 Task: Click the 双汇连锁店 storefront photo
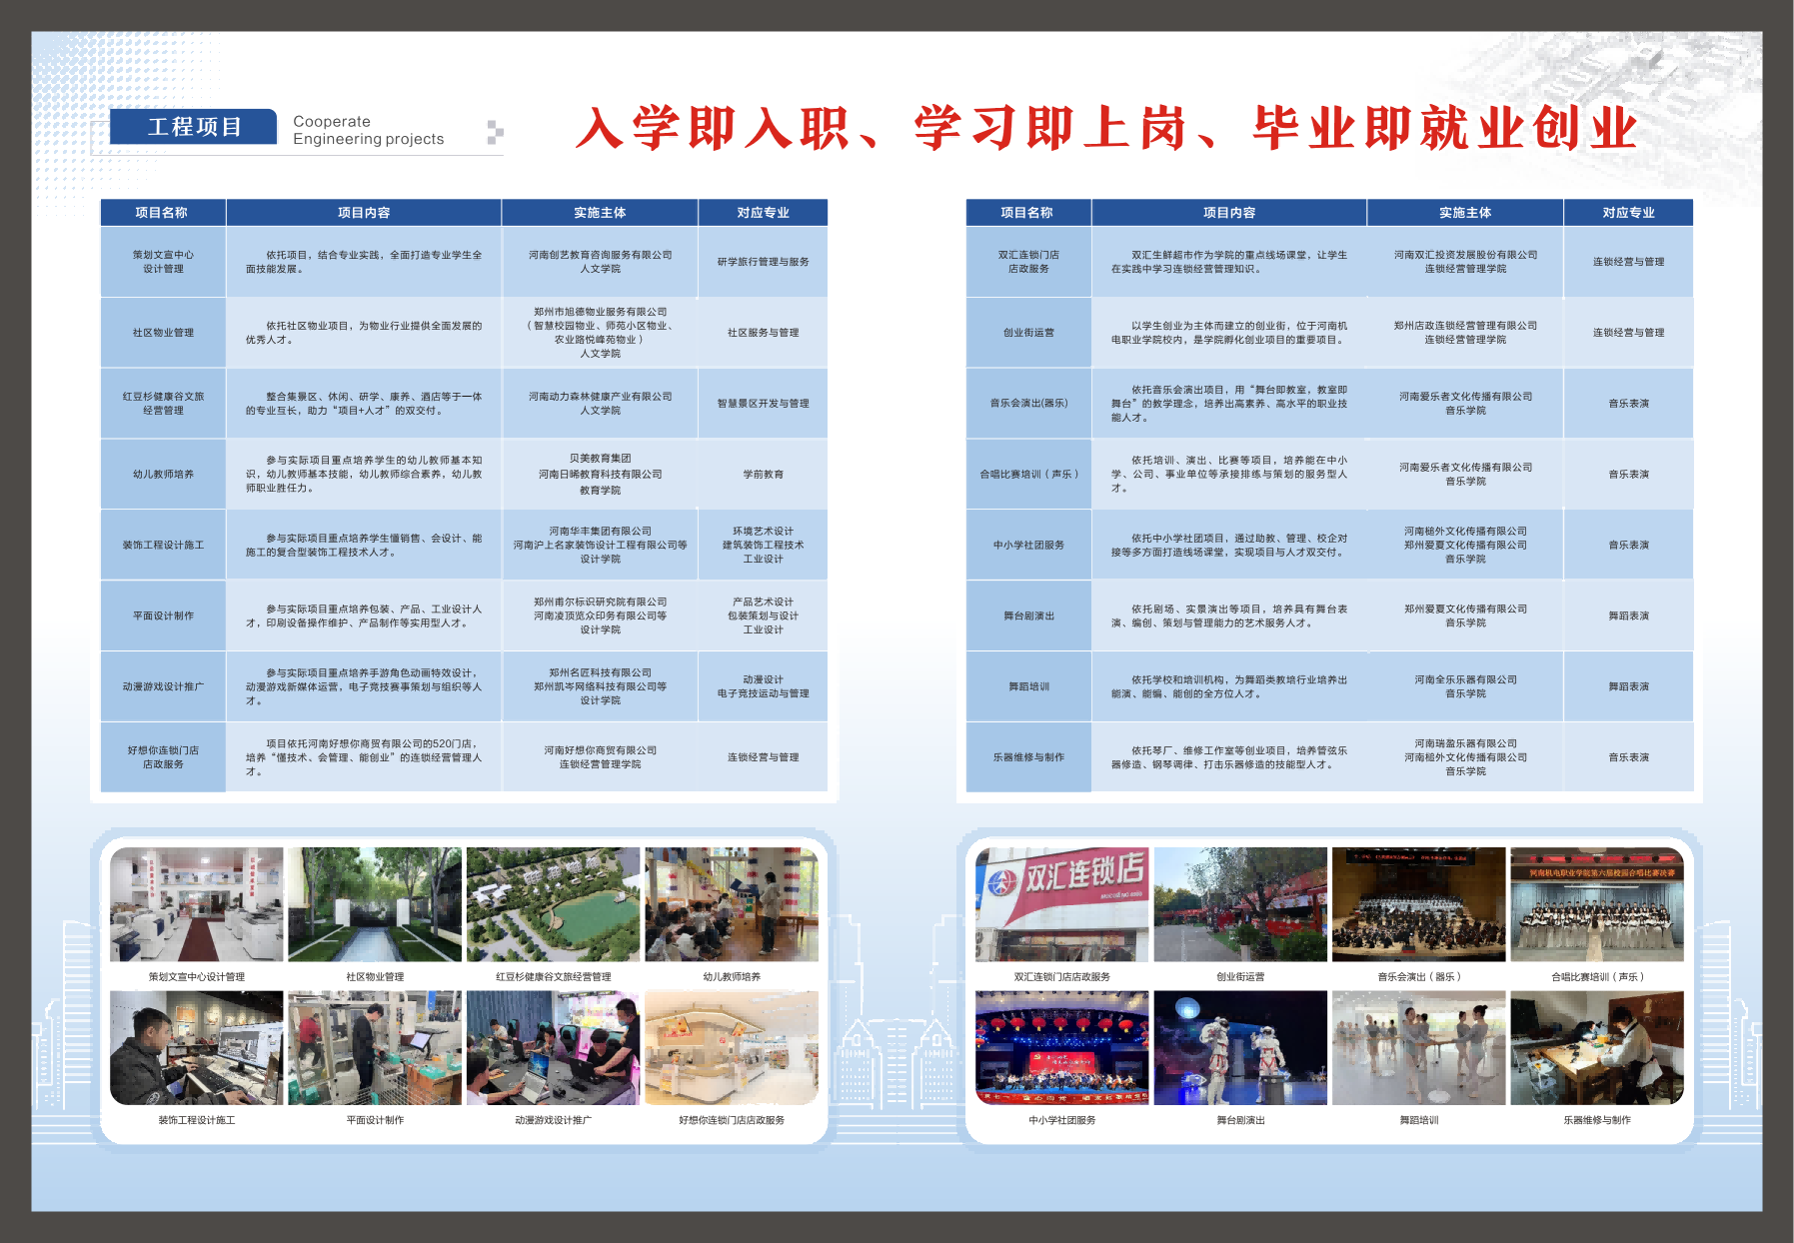coord(1061,904)
